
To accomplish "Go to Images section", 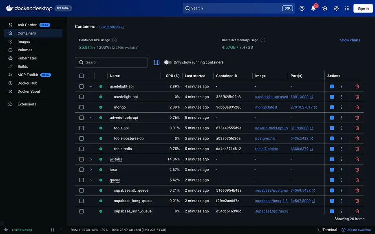I will tap(33, 42).
